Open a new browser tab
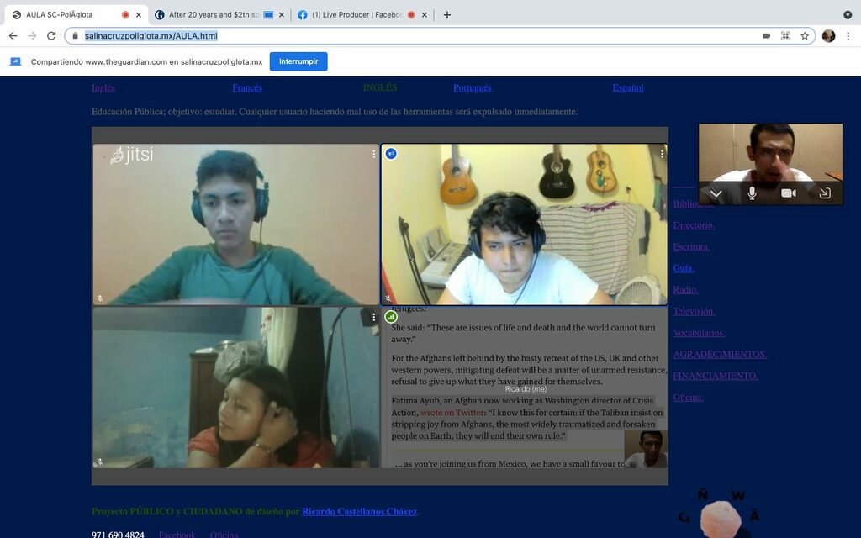Screen dimensions: 861x538 pos(446,14)
